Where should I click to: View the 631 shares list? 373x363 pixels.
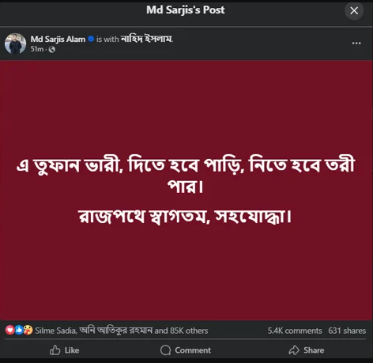click(x=347, y=331)
